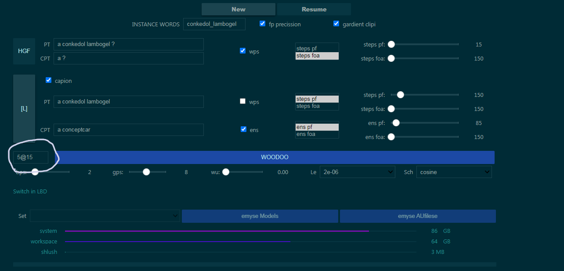
Task: Adjust the gps slider at value 8
Action: pyautogui.click(x=147, y=172)
